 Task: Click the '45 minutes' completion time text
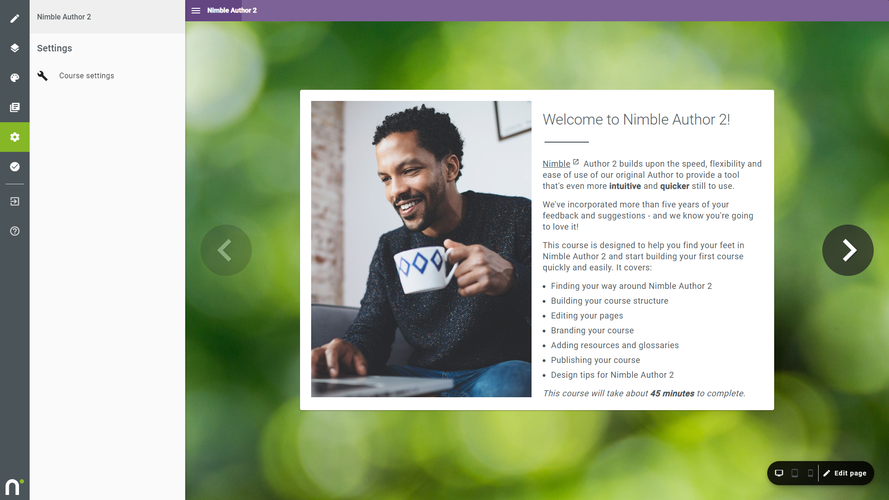click(672, 394)
